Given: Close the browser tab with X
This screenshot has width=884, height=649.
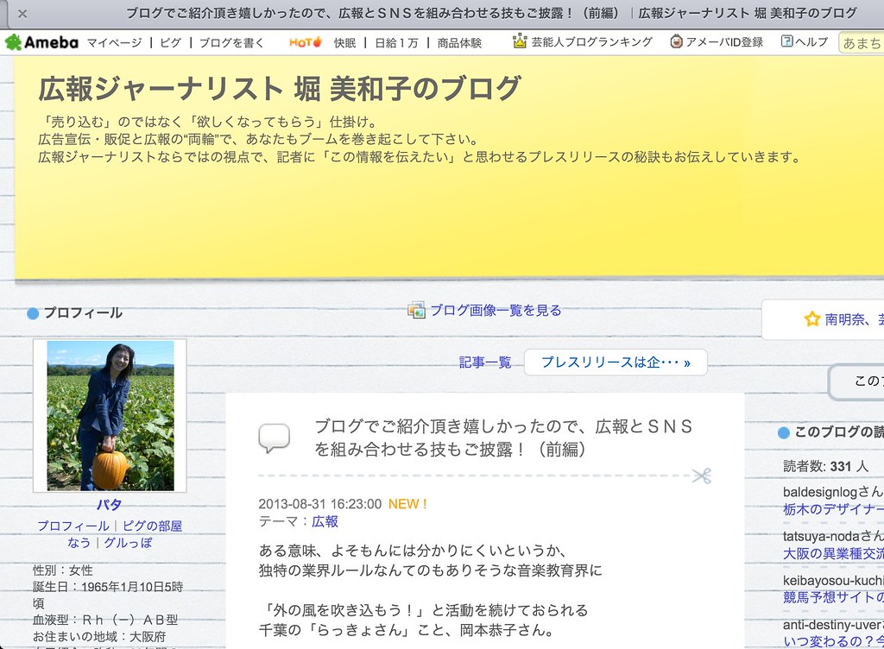Looking at the screenshot, I should [22, 14].
